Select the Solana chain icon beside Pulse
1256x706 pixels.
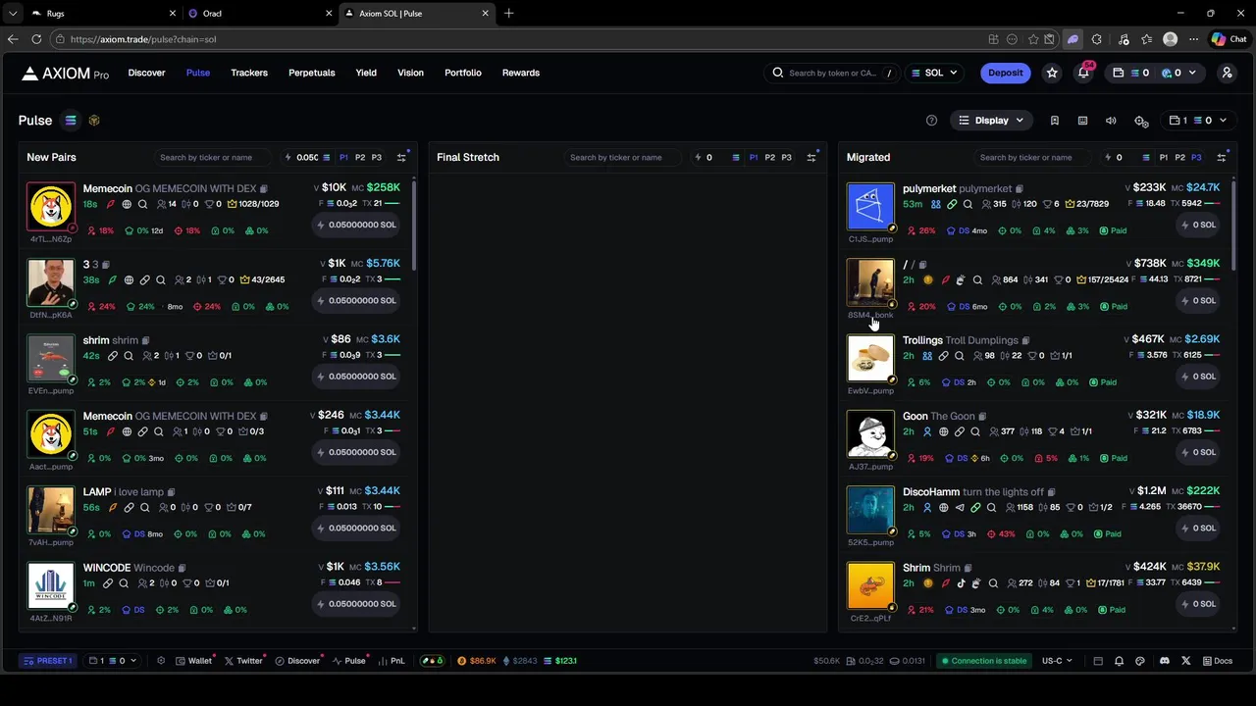(71, 121)
